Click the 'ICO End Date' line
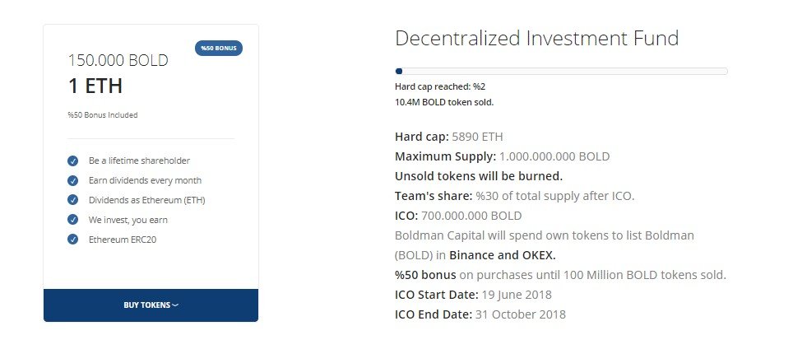793x363 pixels. click(x=480, y=314)
